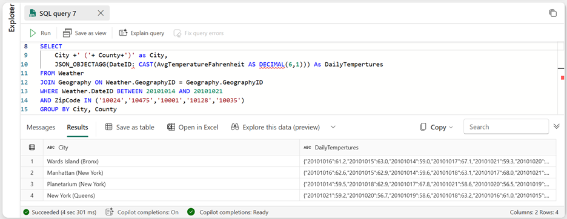
Task: Click the Search results input field
Action: tap(506, 127)
